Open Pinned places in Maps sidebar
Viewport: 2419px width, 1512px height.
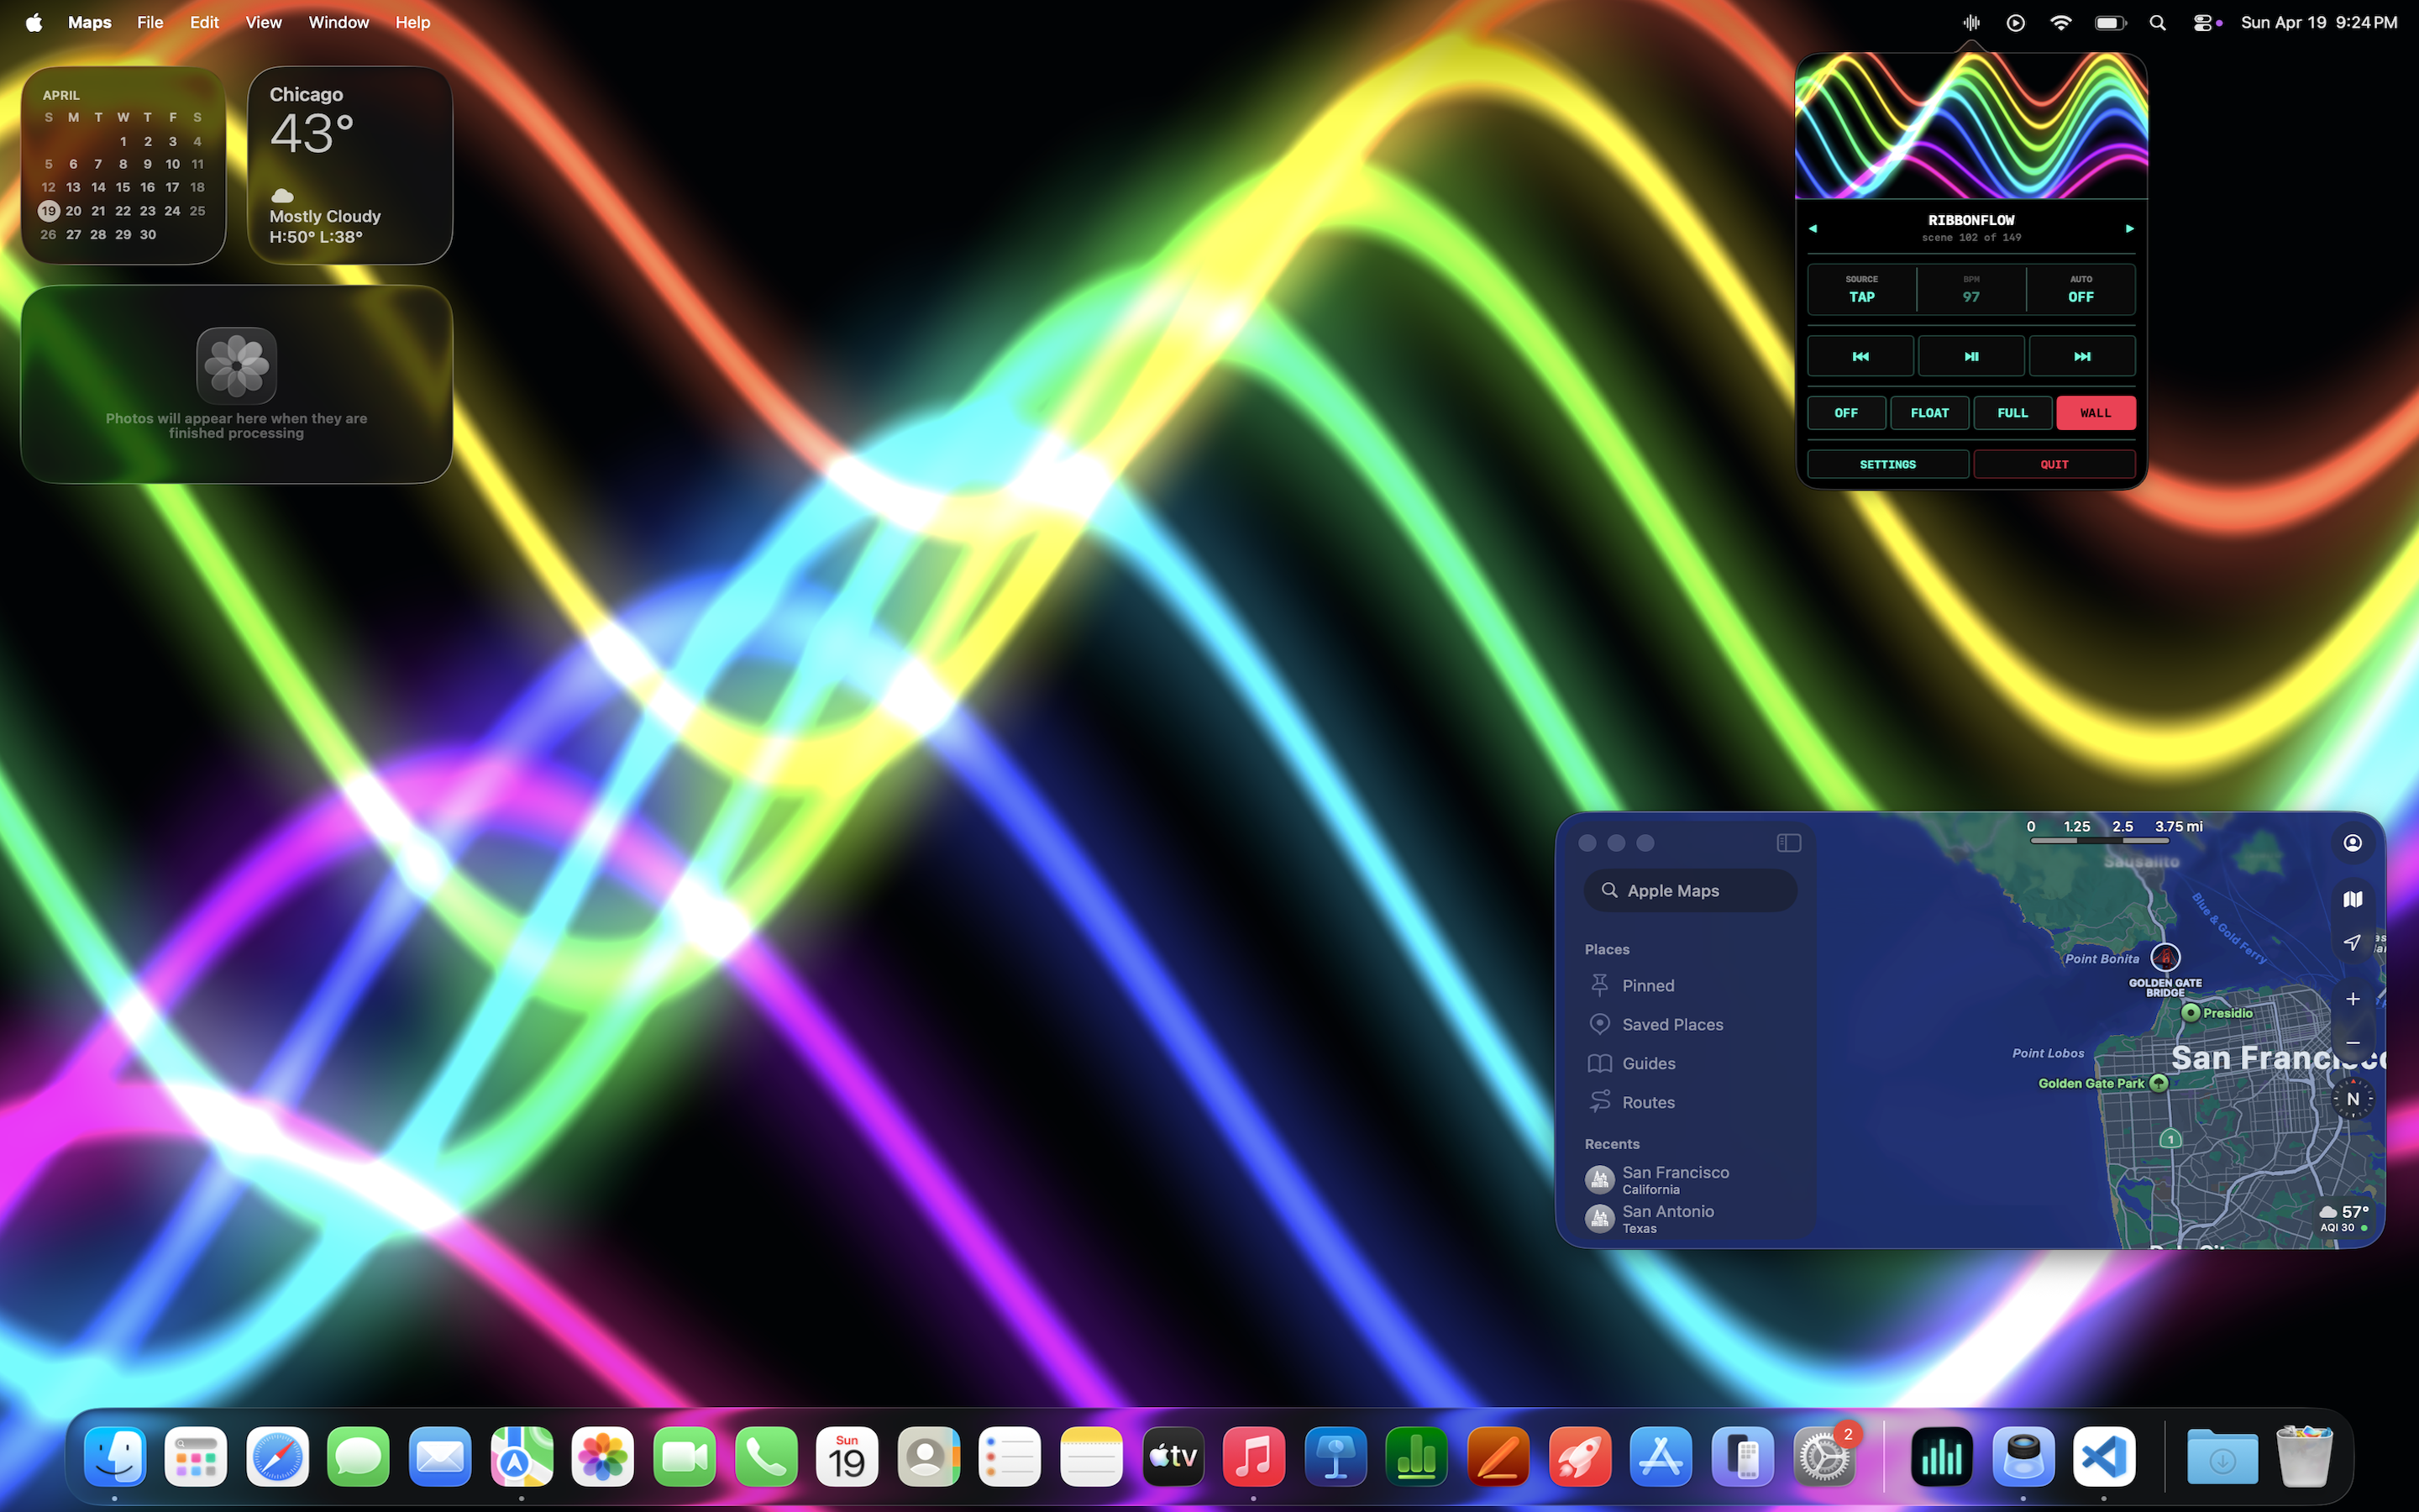tap(1690, 985)
